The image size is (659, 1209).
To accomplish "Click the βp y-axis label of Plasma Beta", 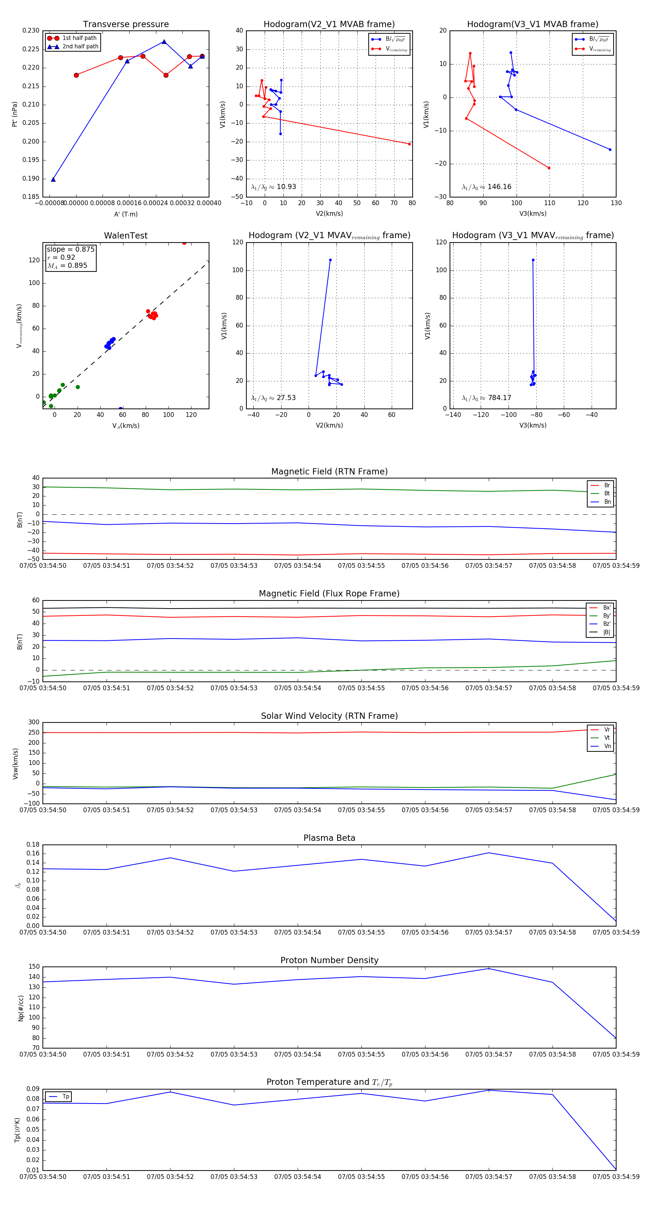I will click(18, 886).
